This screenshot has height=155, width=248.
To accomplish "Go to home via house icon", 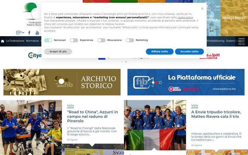I will (2, 41).
